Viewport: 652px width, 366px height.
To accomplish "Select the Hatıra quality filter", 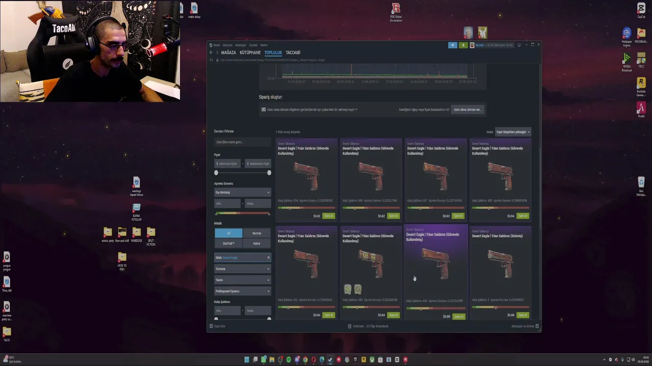I will pyautogui.click(x=257, y=243).
